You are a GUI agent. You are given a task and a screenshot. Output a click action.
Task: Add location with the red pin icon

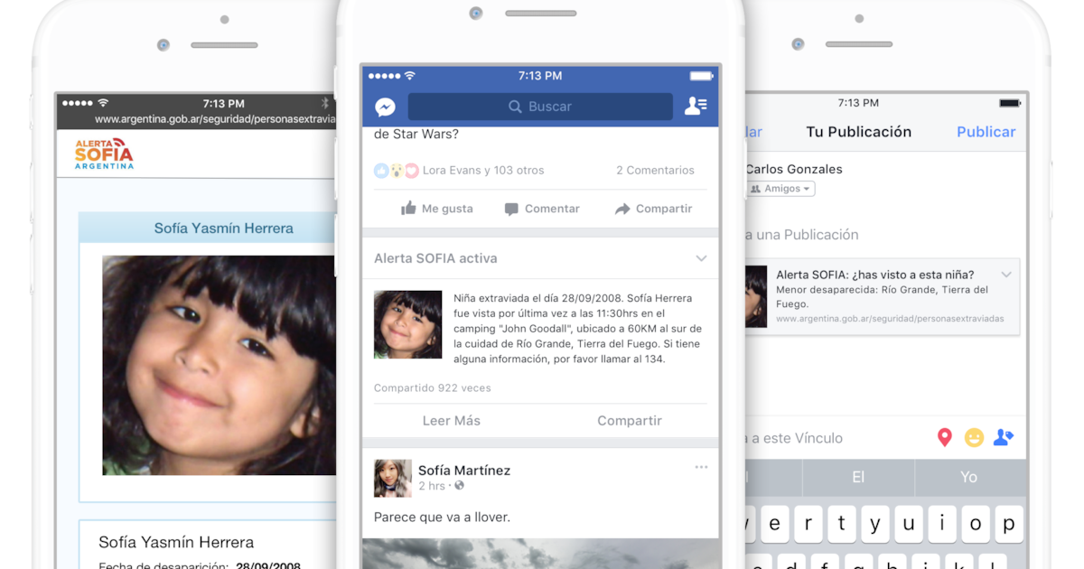point(945,438)
